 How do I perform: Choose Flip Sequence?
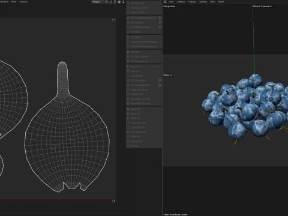click(x=144, y=132)
